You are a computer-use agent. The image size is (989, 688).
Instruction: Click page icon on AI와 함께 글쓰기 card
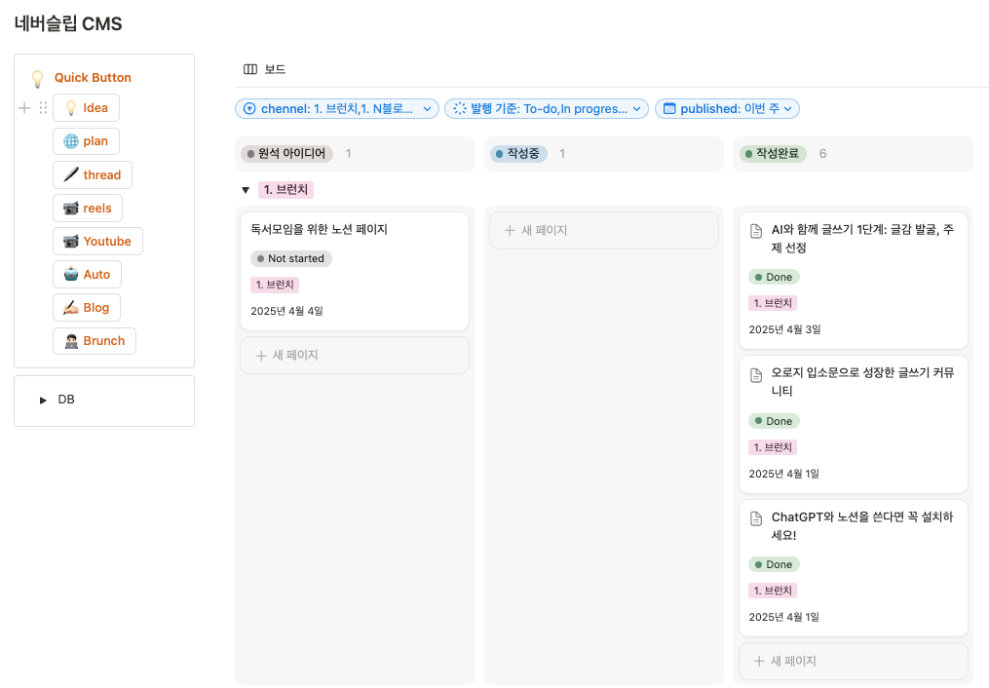[x=756, y=231]
